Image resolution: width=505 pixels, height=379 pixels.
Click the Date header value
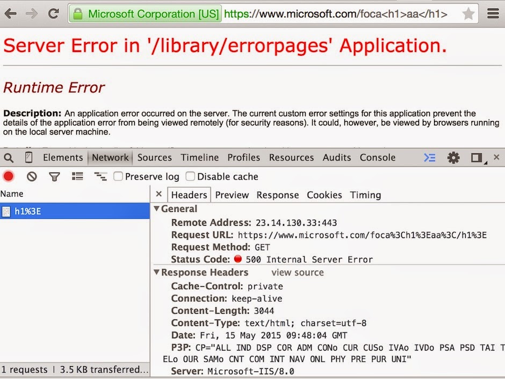coord(273,335)
